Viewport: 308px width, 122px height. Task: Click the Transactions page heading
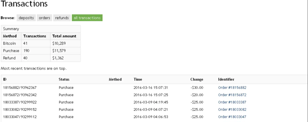click(24, 4)
